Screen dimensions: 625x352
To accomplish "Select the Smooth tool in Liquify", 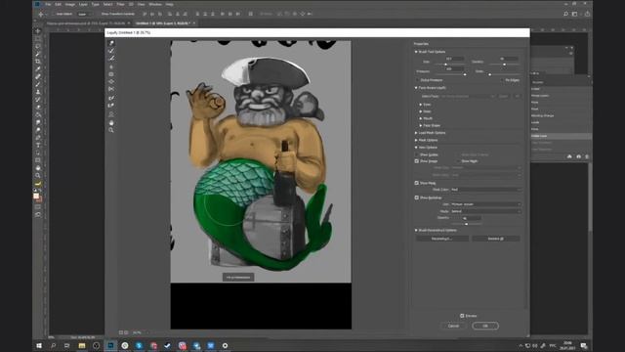I will [x=111, y=59].
